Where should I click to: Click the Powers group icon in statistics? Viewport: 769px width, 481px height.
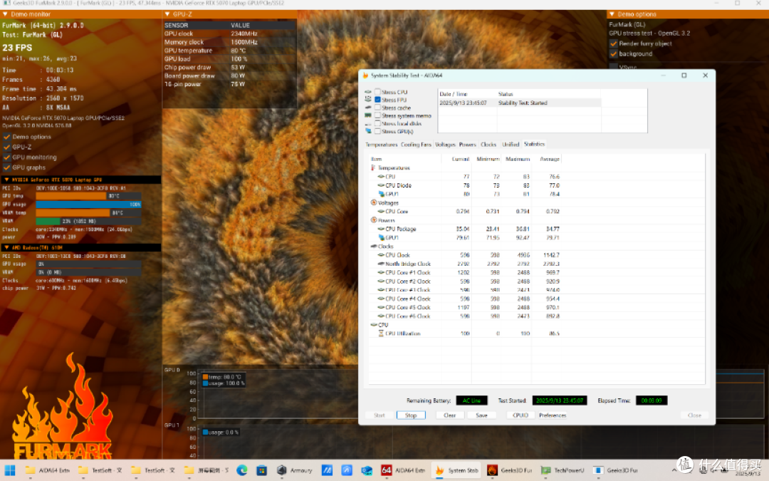(x=374, y=220)
